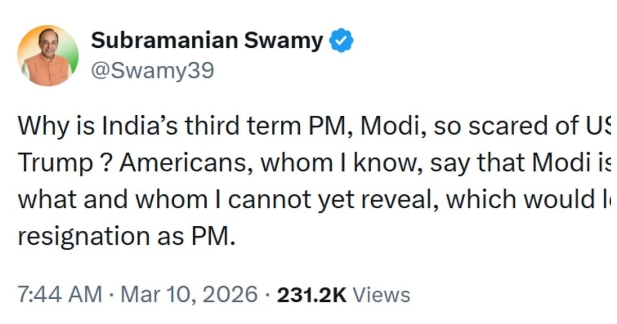Click the word "Trump" in the tweet
The image size is (617, 324).
coord(49,164)
